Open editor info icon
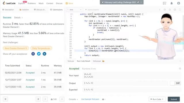The height and width of the screenshot is (103, 184). [x=160, y=9]
